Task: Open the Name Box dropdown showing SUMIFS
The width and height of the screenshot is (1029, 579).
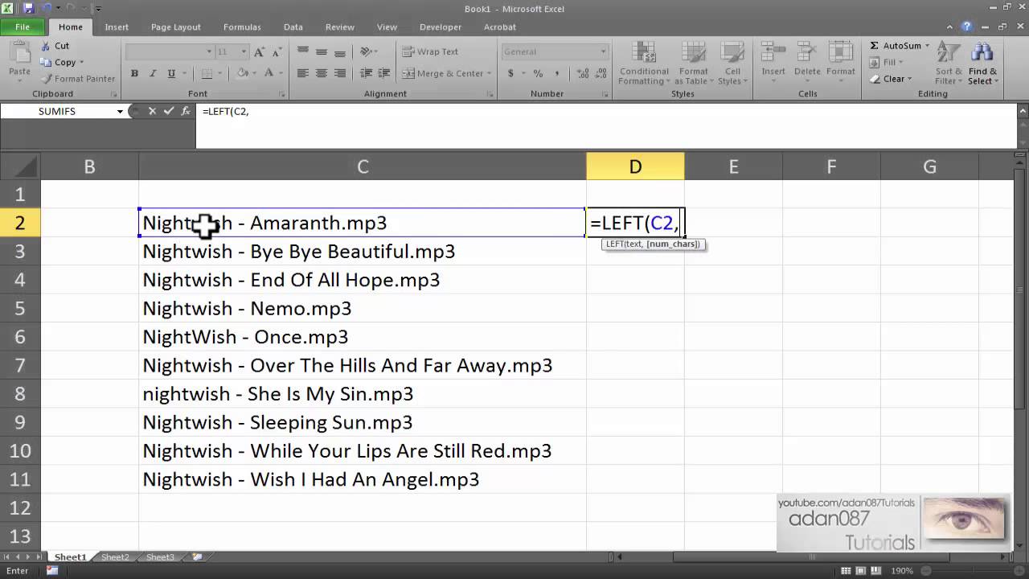Action: click(x=120, y=112)
